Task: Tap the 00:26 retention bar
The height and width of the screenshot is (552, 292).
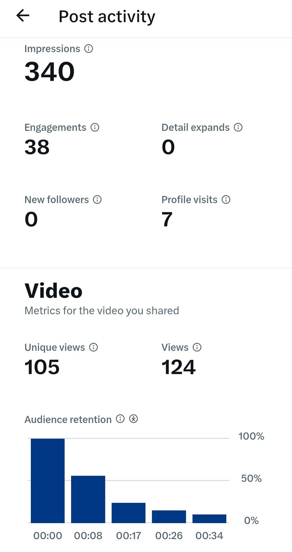Action: point(169,517)
